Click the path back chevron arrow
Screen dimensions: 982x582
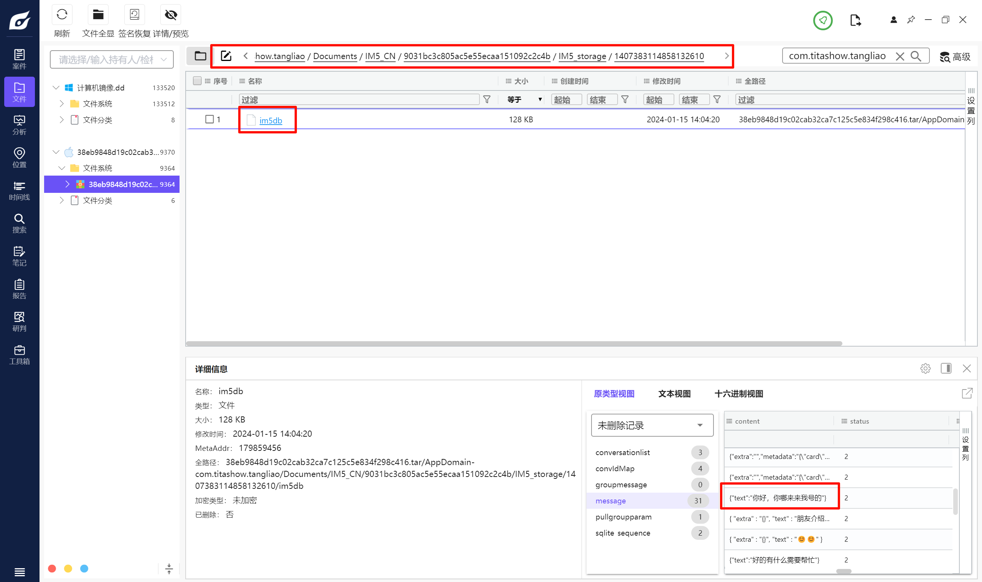coord(245,56)
